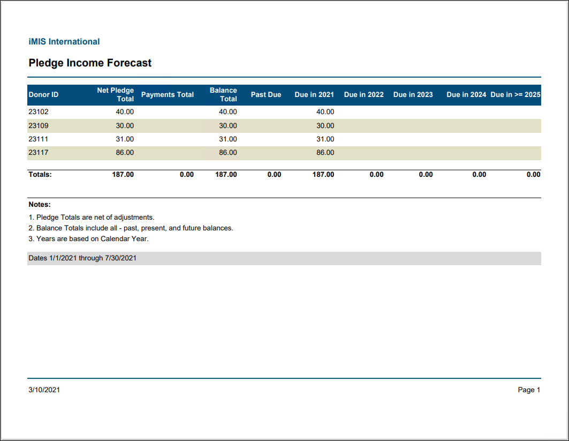
Task: Click the Net Pledge Total column header
Action: coord(116,94)
